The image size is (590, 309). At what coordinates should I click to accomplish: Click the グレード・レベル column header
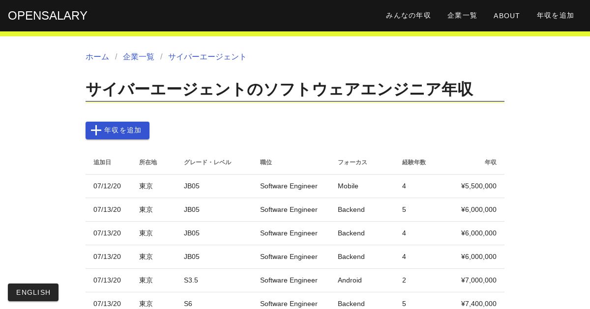[207, 162]
